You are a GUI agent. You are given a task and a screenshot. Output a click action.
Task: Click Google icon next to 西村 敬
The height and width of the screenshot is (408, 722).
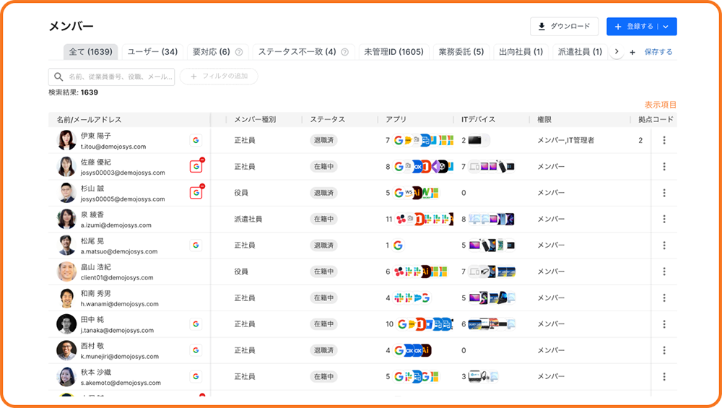point(196,350)
